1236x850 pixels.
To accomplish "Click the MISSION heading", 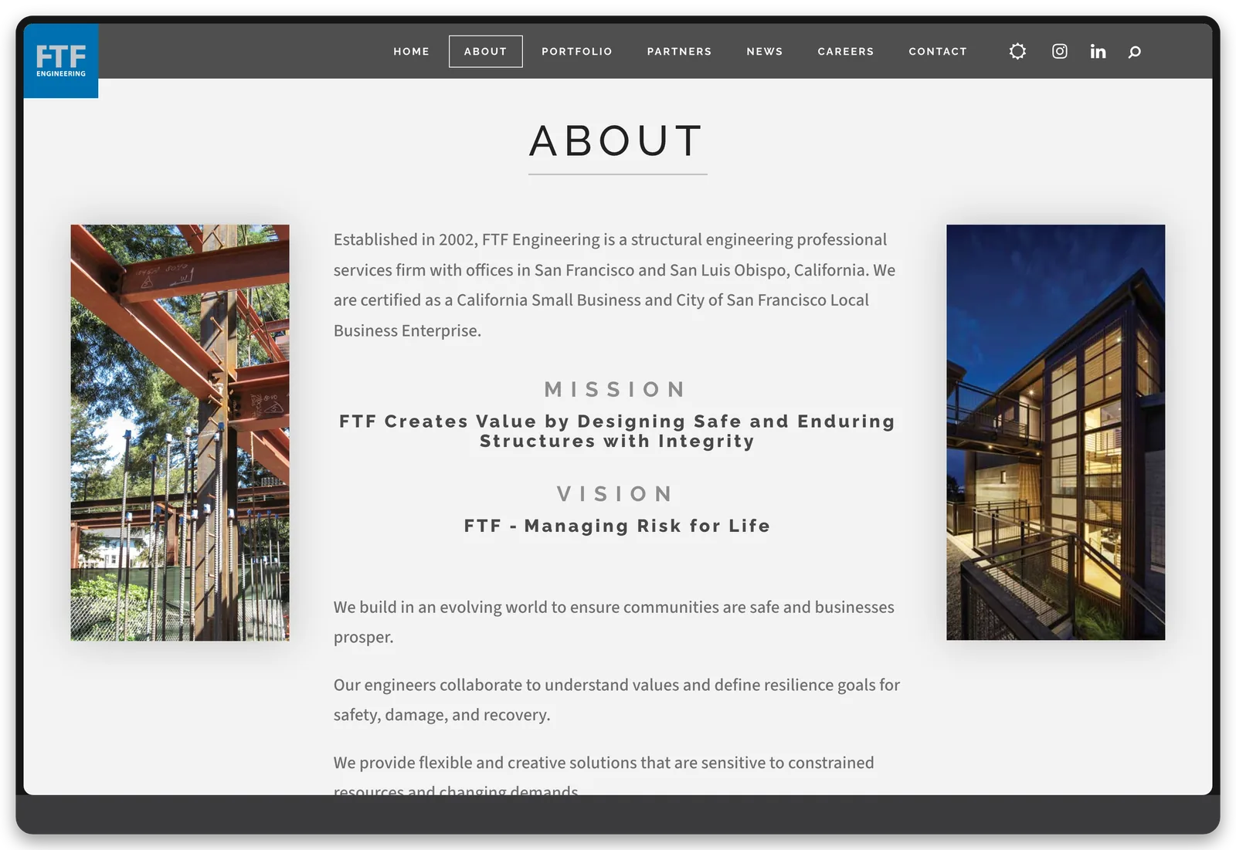I will (616, 389).
